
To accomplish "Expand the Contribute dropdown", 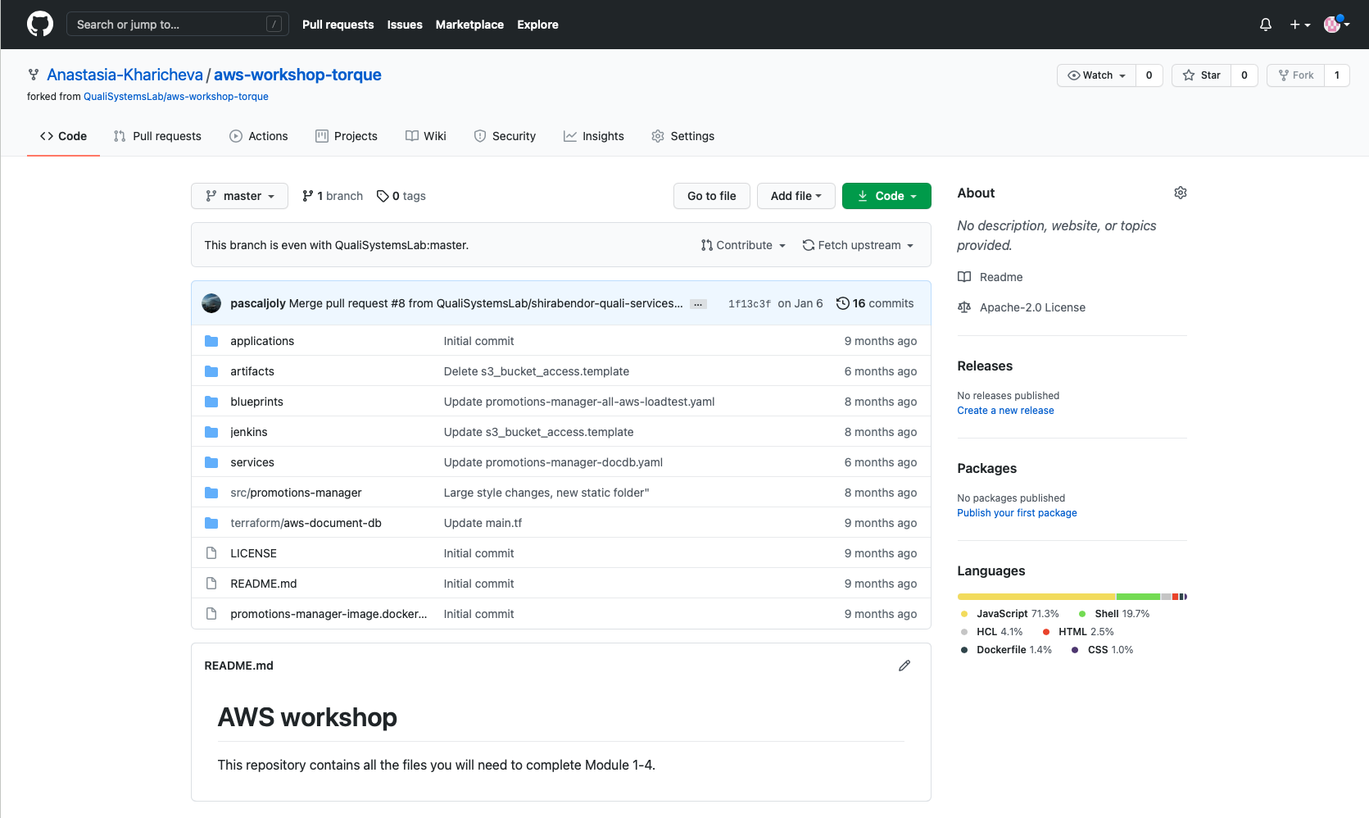I will [743, 245].
